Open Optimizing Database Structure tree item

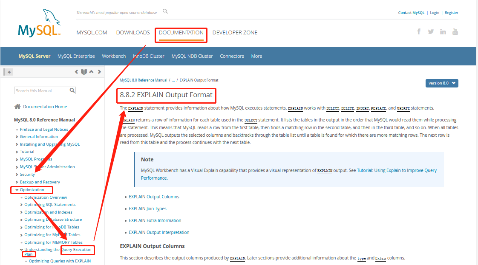(x=53, y=220)
